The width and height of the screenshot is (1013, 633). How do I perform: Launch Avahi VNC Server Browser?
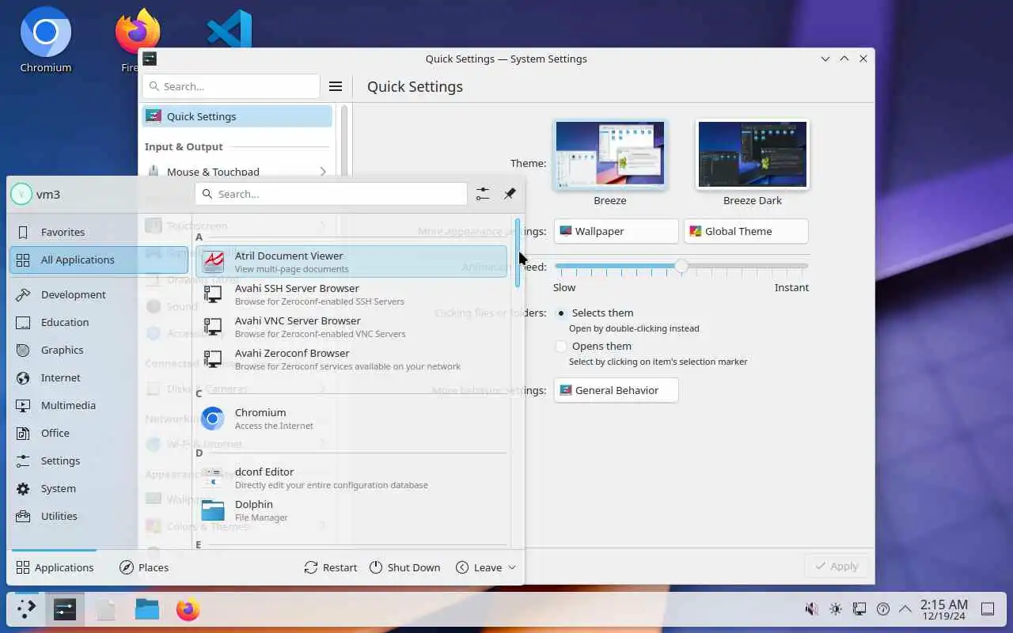coord(351,327)
